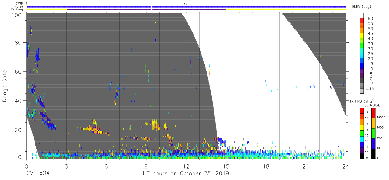Click the NOISE legend title
Screen dimensions: 389x180
pyautogui.click(x=375, y=105)
